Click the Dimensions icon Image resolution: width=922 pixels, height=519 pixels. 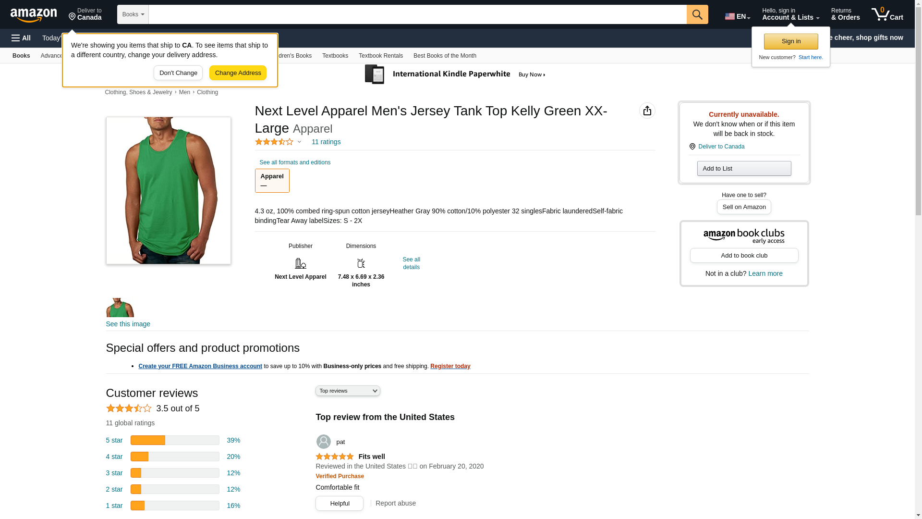pos(361,263)
